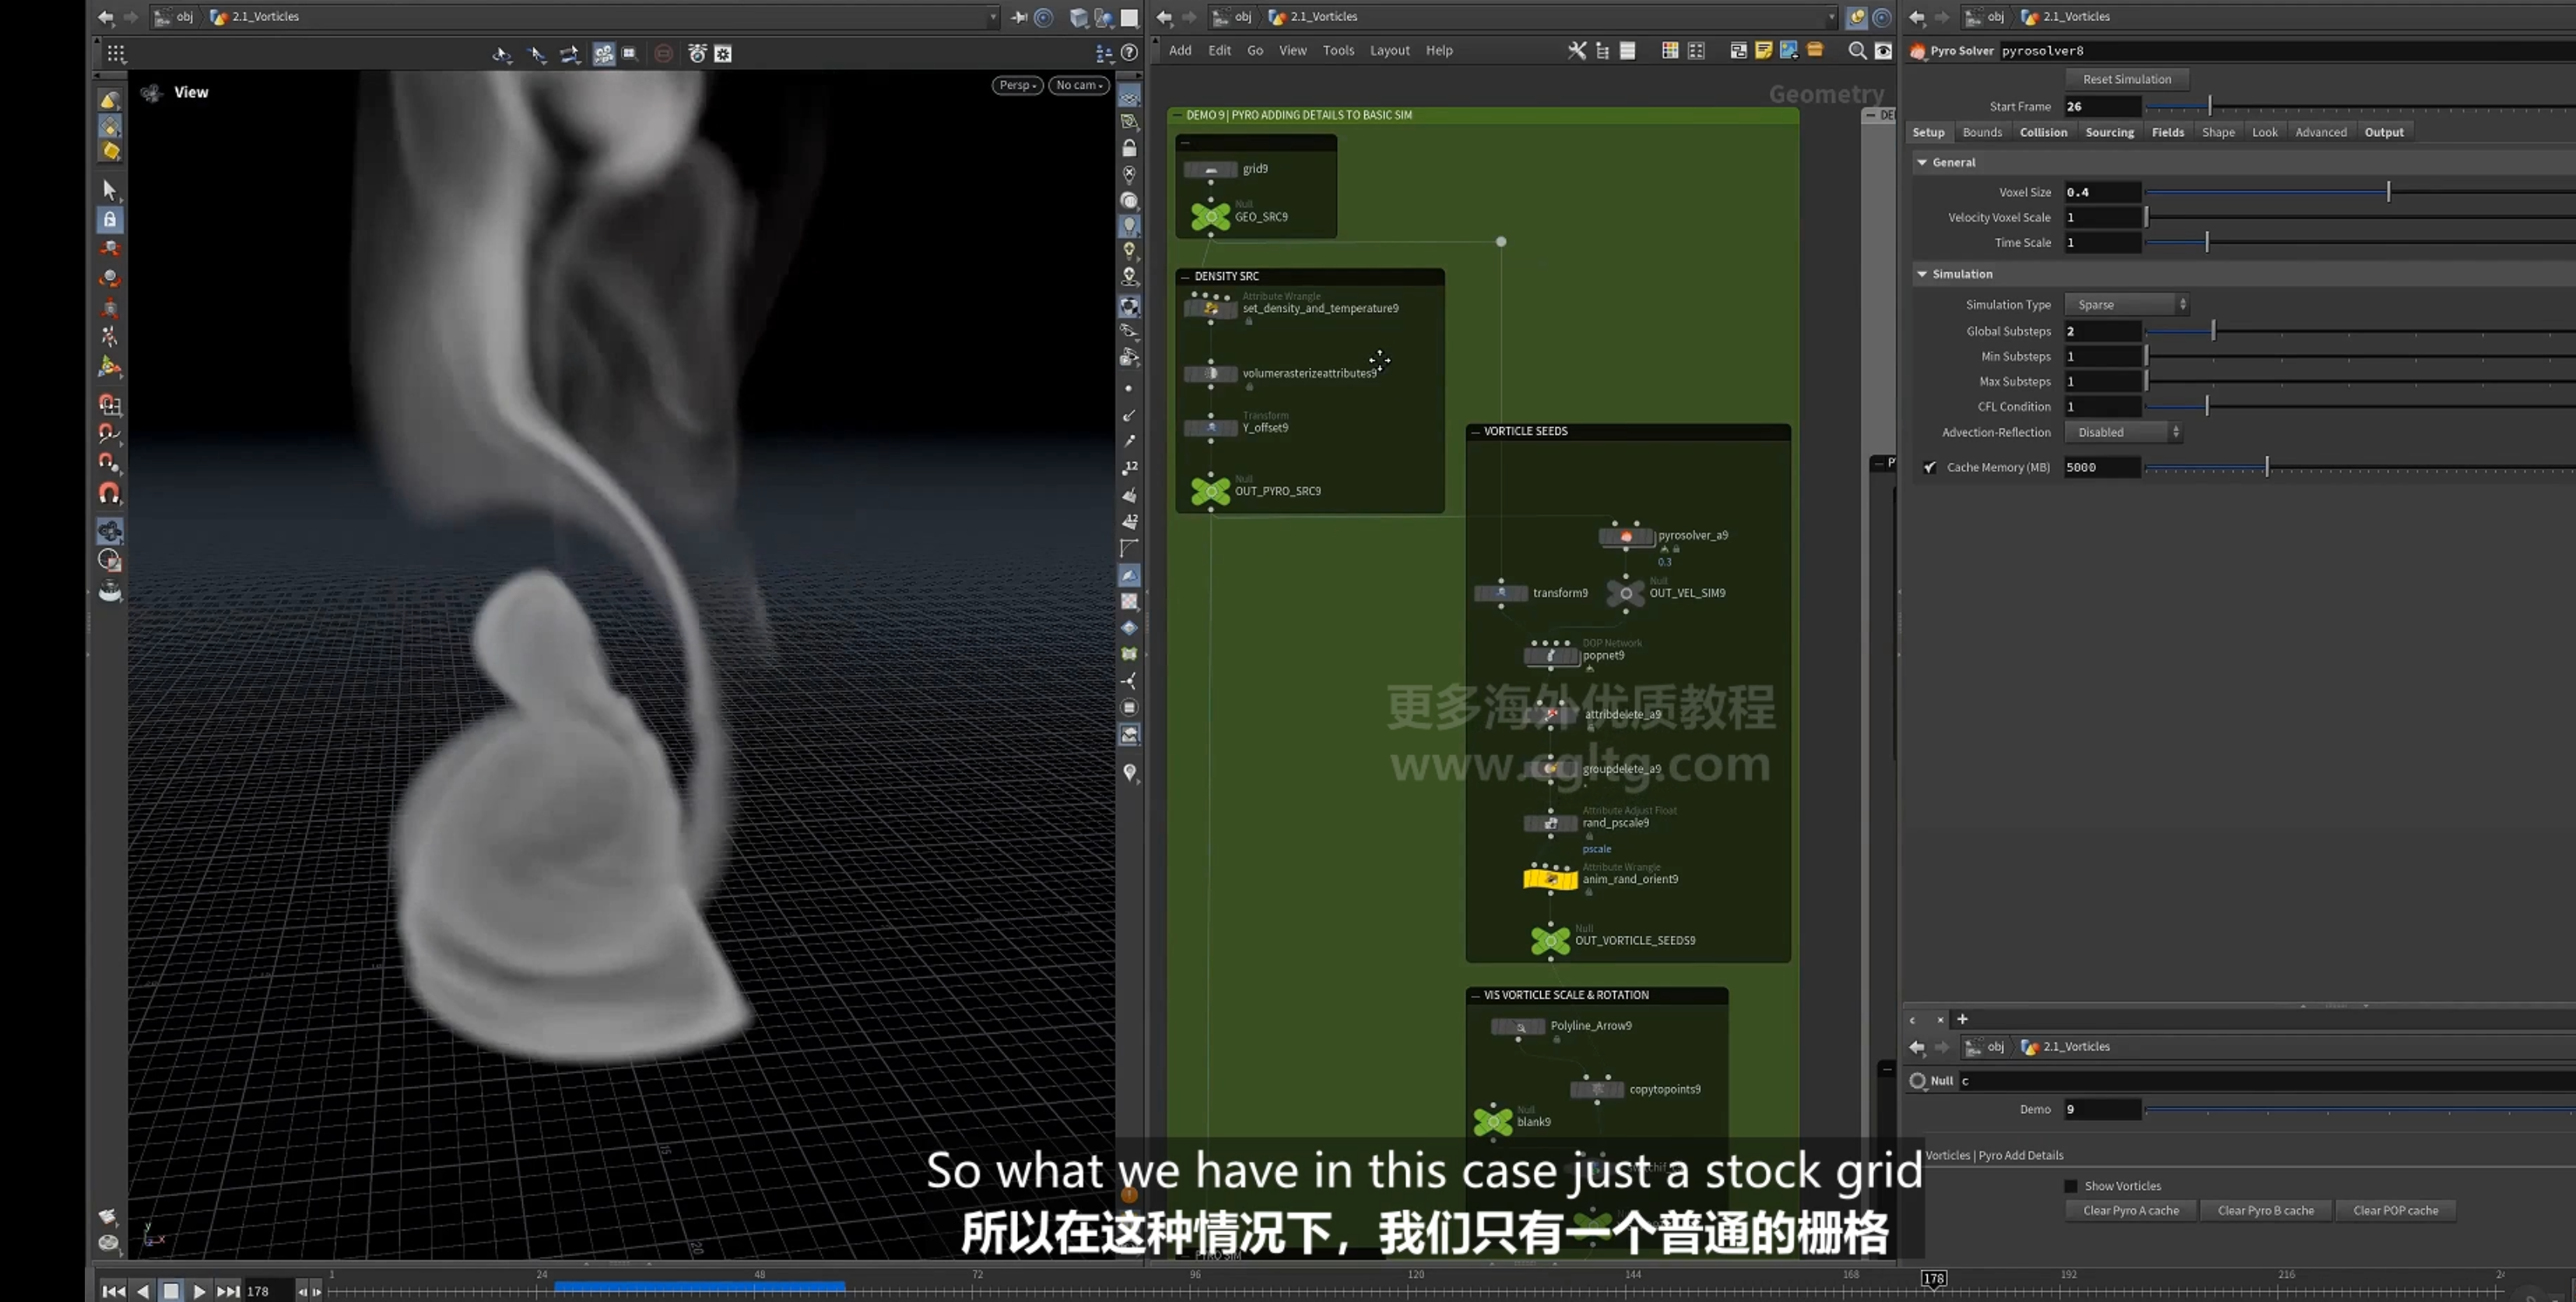Enable the Show Vorticles checkbox

coord(2070,1186)
